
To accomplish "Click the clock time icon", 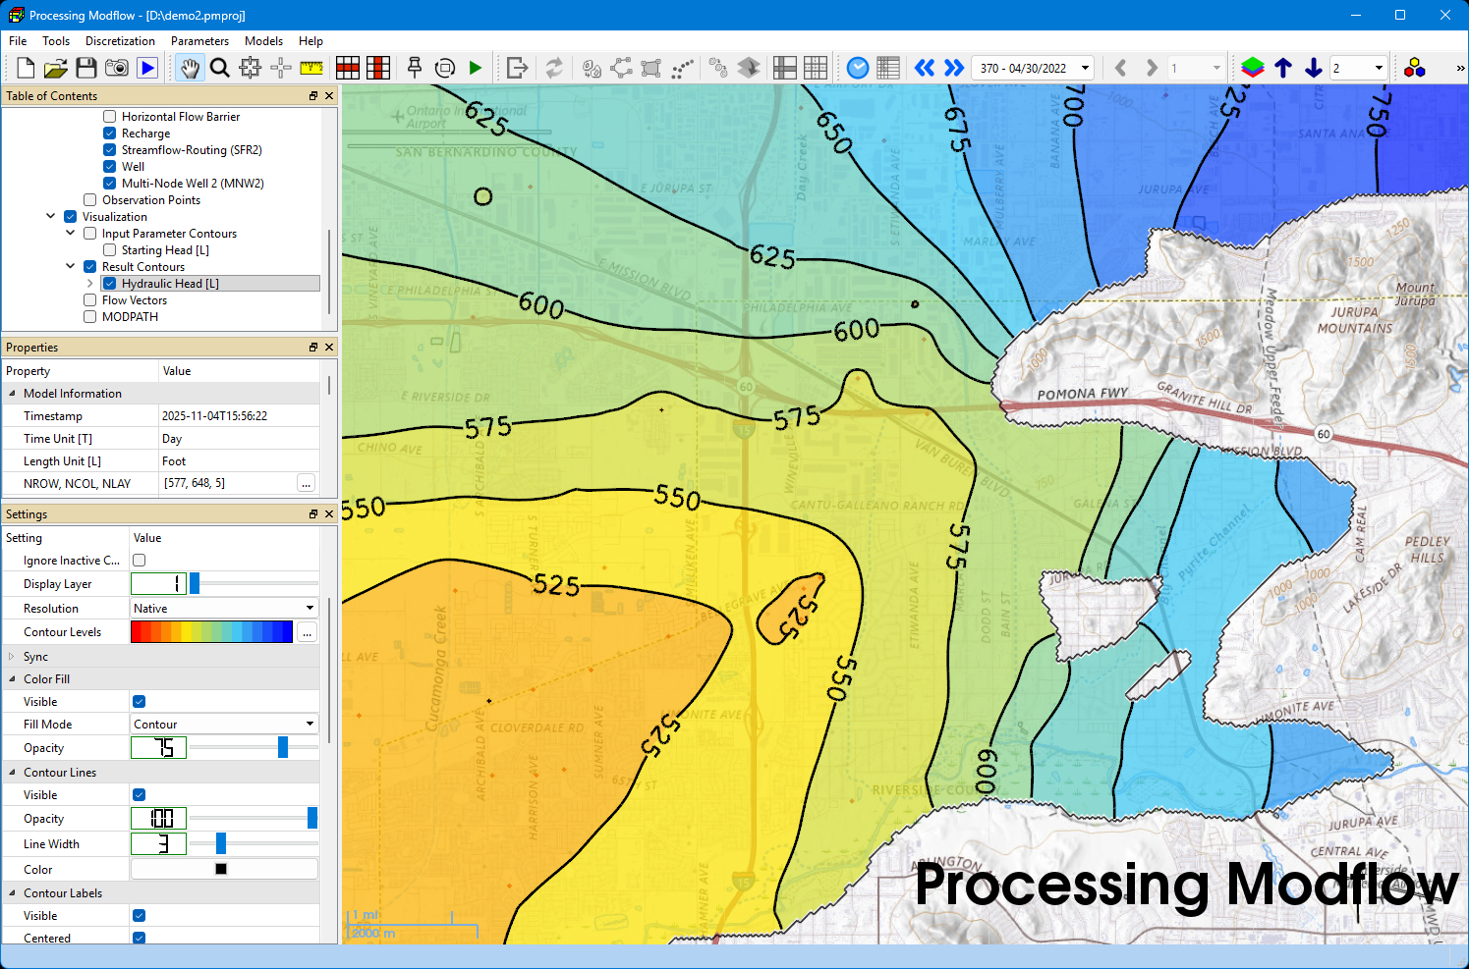I will 858,68.
